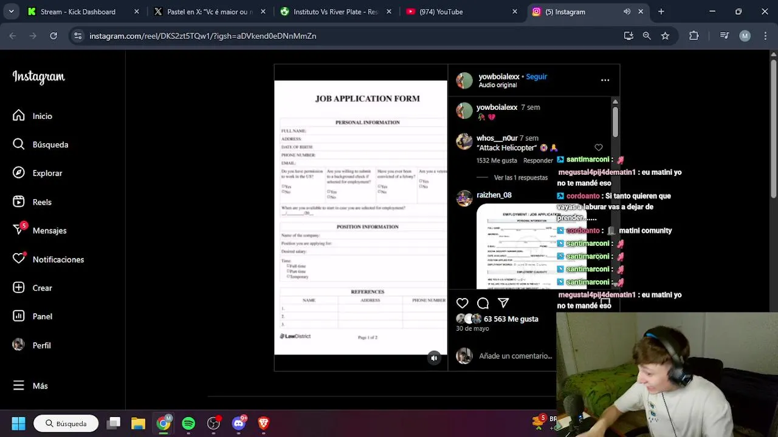Go to Reels section

(x=32, y=202)
